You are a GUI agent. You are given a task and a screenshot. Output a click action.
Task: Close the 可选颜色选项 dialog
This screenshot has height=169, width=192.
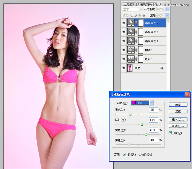187,95
